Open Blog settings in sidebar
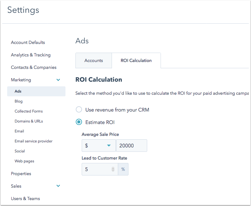This screenshot has height=206, width=251. (19, 101)
